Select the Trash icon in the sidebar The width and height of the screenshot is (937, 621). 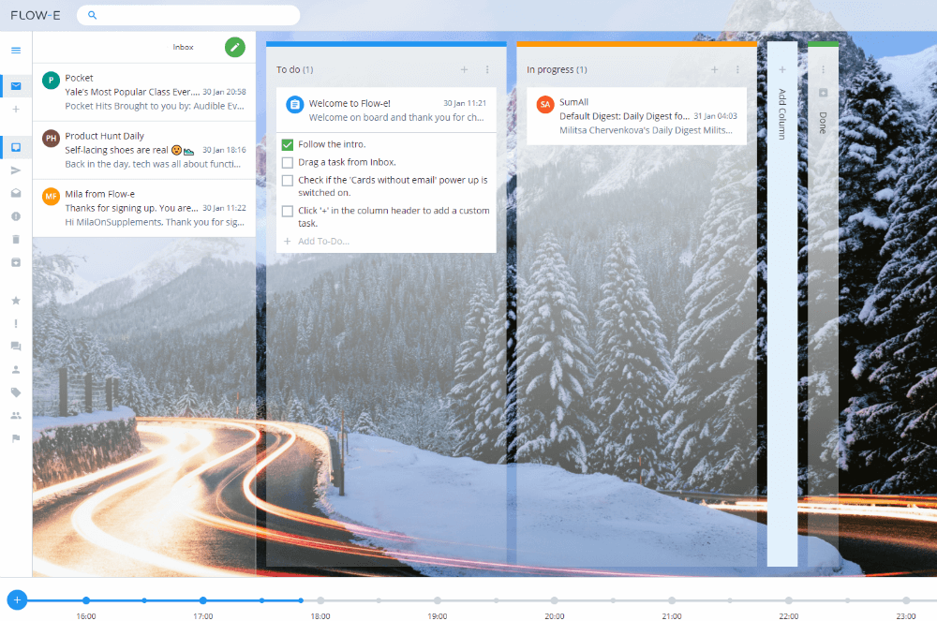15,239
